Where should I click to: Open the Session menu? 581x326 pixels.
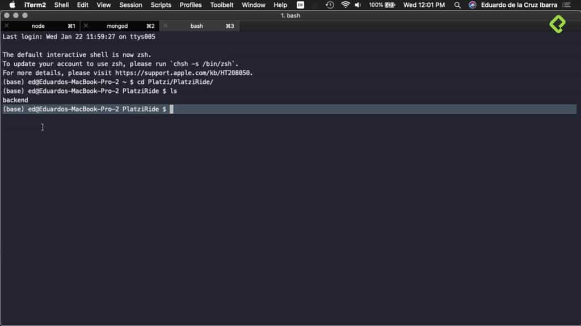coord(130,6)
